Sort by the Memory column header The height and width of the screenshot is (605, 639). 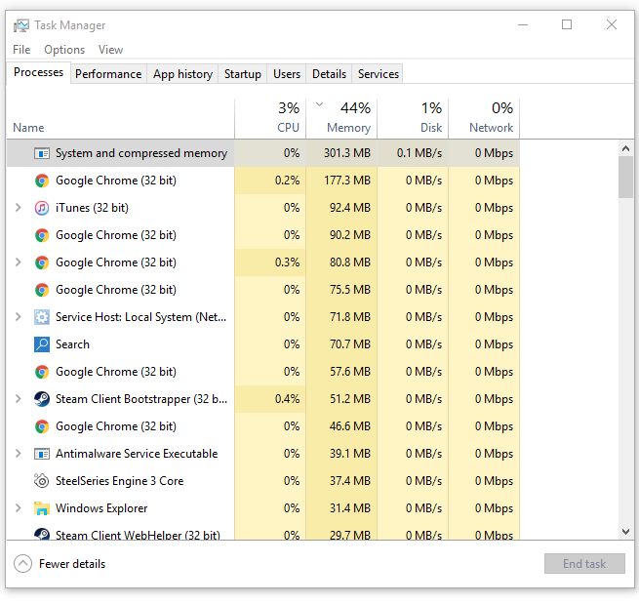(x=341, y=119)
